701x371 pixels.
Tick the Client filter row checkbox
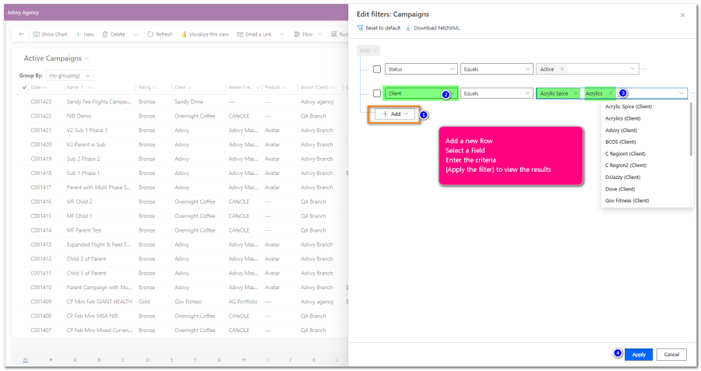[x=377, y=93]
